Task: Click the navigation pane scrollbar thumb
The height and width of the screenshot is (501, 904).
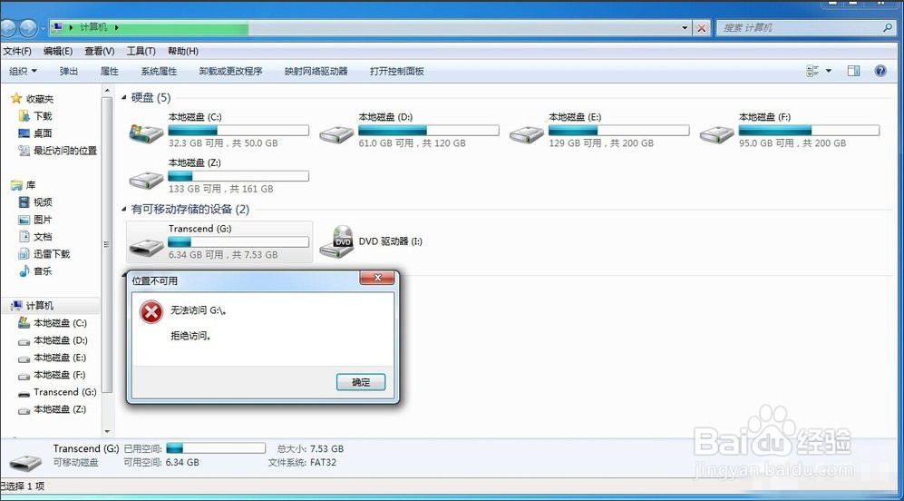Action: click(107, 245)
